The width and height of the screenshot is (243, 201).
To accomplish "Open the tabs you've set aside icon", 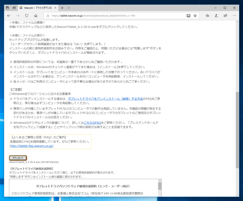I will pos(7,8).
